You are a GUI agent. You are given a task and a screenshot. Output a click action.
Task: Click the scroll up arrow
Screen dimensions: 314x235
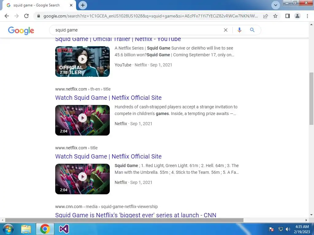[x=311, y=24]
